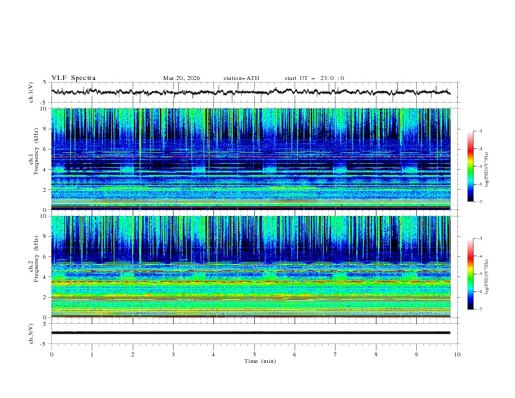Select the "start UT = 23:0 :0" text
515x398 pixels.
[314, 78]
